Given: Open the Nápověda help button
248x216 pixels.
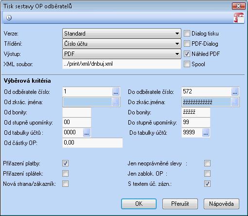Looking at the screenshot, I should tap(221, 204).
